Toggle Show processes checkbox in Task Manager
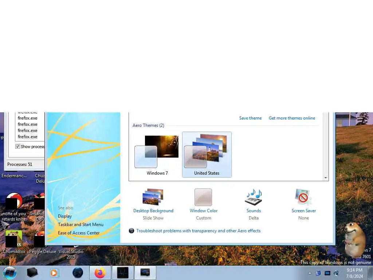373x280 pixels. click(x=17, y=147)
